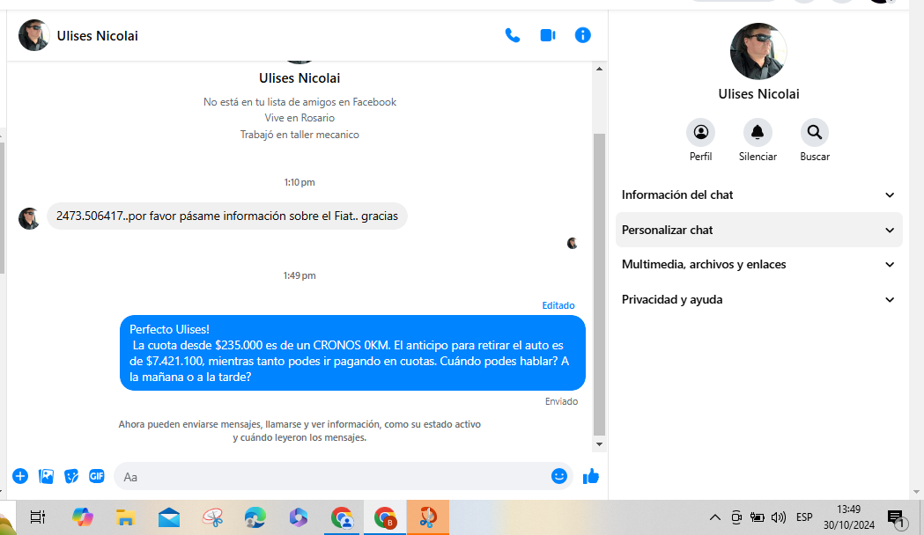Mute notifications with the Silenciar bell
This screenshot has height=535, width=924.
pos(758,133)
